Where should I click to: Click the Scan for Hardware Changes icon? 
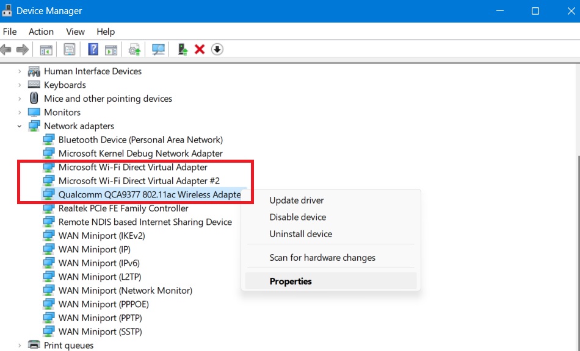[158, 49]
